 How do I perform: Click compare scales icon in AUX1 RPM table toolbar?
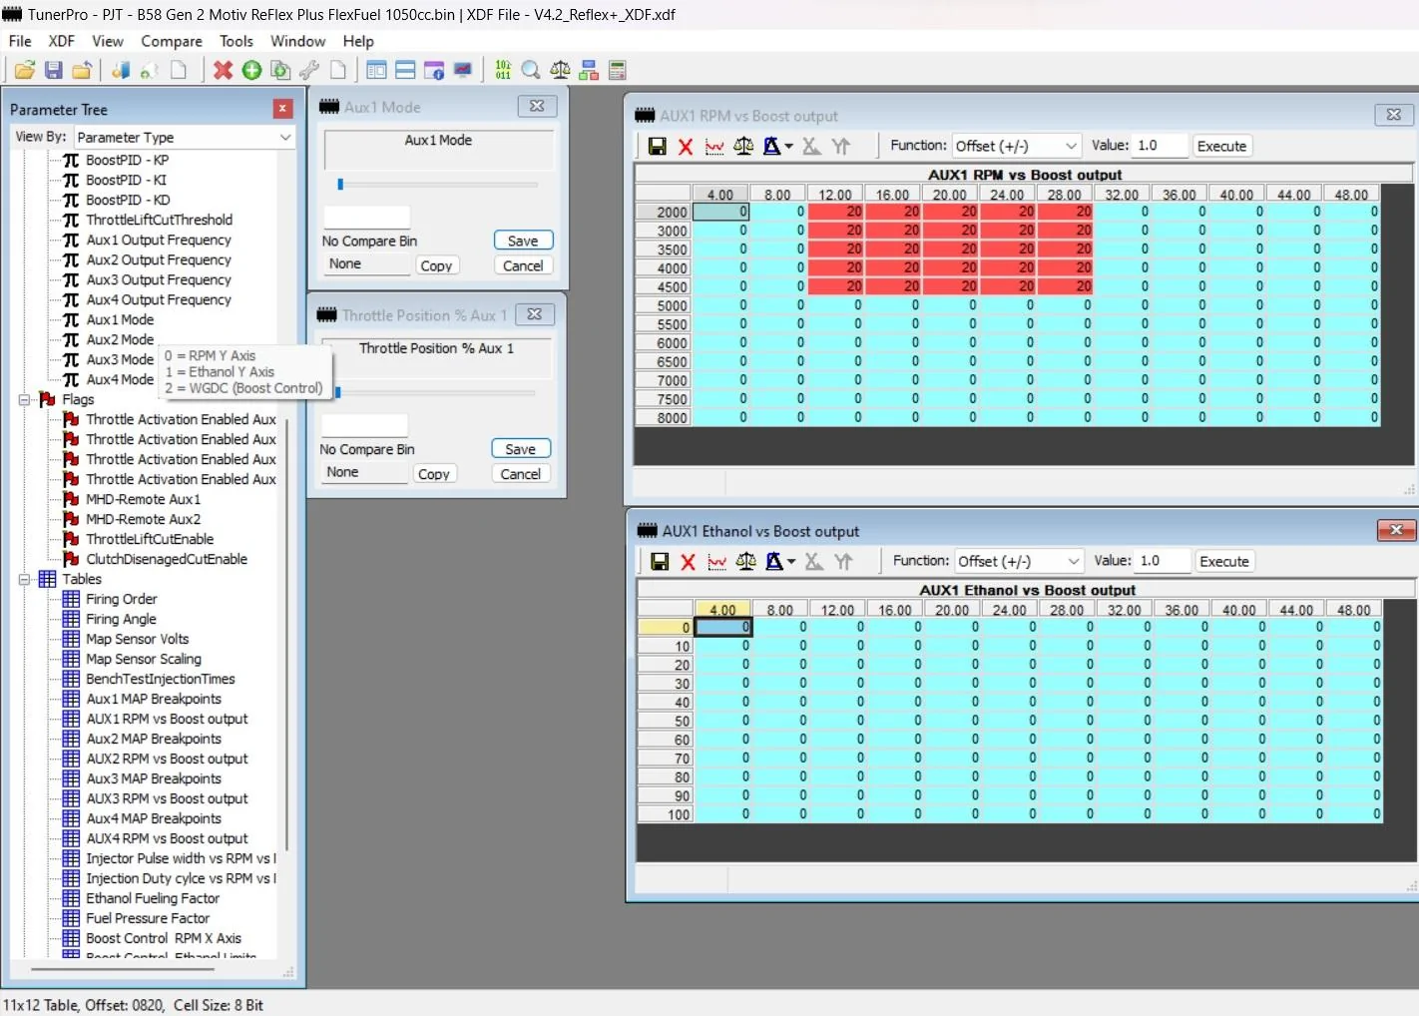tap(743, 147)
